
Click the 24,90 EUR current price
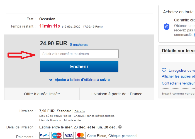53,43
